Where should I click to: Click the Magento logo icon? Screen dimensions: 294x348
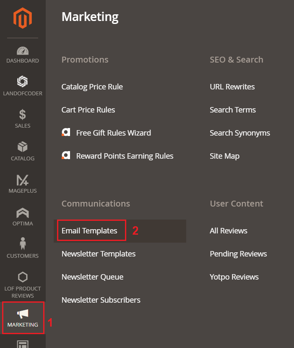22,18
